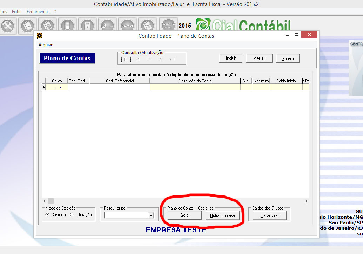Open the Ferramentas menu

tap(38, 12)
